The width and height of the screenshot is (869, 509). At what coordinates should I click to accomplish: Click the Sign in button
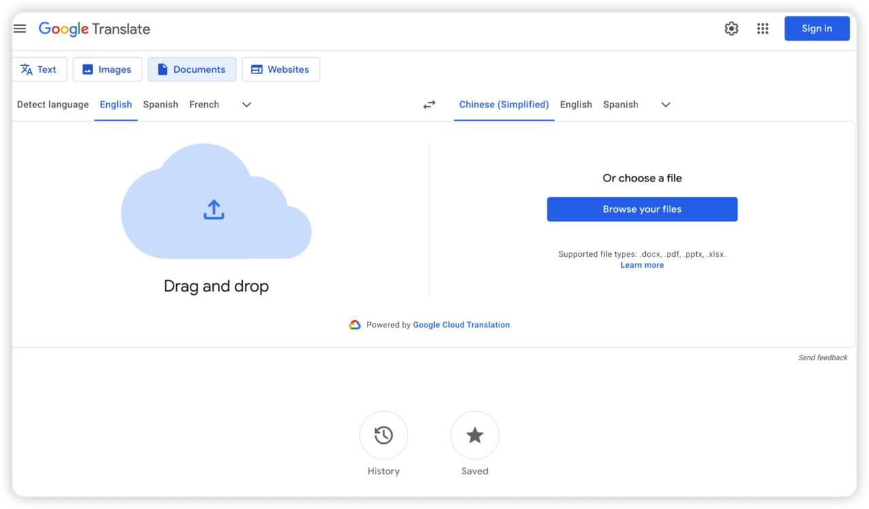point(817,29)
